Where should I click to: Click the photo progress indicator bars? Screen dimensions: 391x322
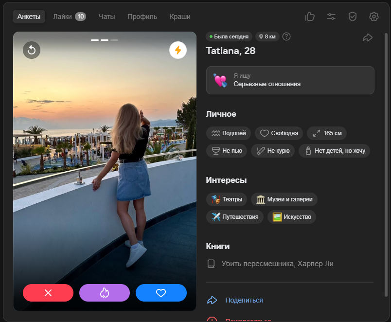[105, 40]
